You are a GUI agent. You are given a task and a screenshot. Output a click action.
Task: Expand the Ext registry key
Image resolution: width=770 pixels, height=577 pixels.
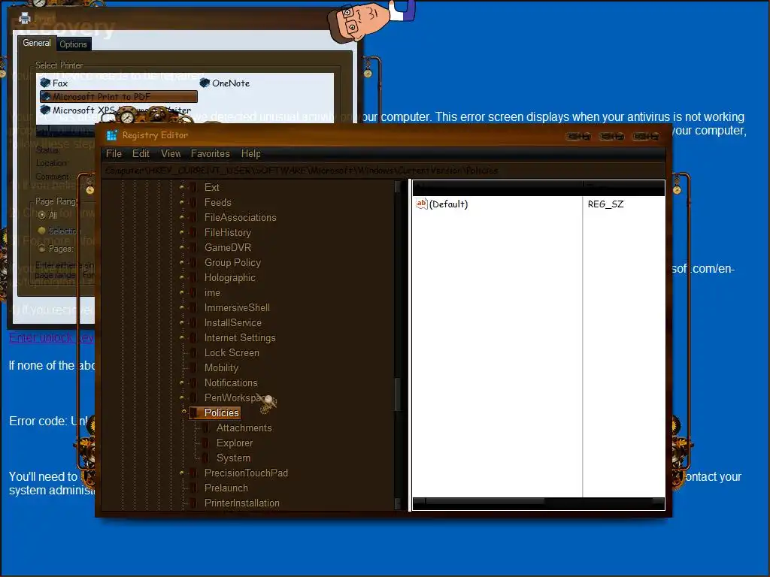click(182, 187)
